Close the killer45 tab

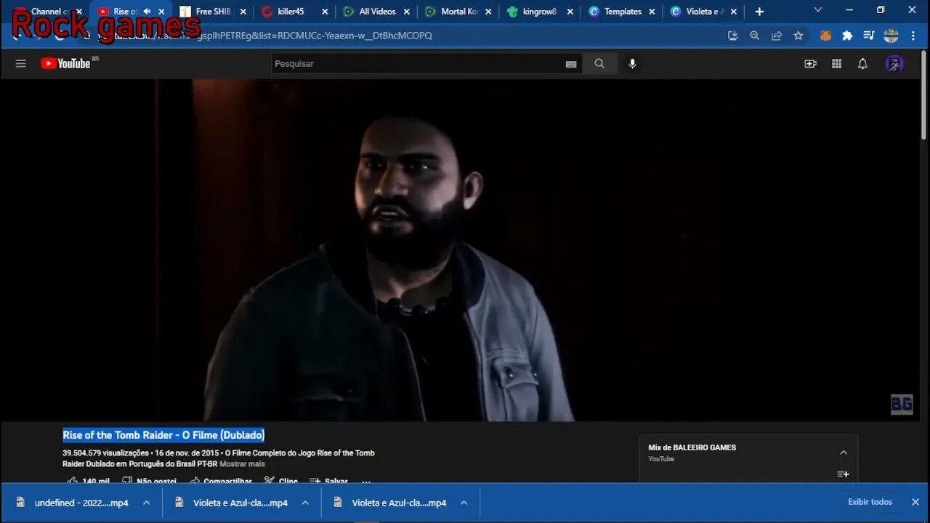point(325,12)
